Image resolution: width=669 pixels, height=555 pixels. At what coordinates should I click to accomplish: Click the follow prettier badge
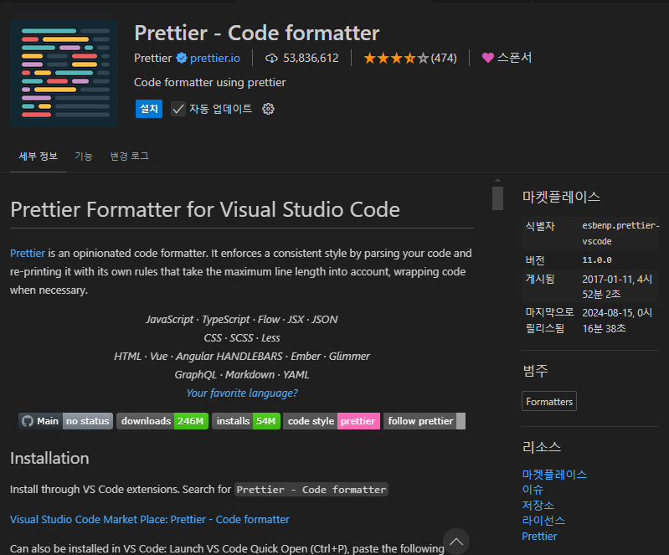click(425, 421)
